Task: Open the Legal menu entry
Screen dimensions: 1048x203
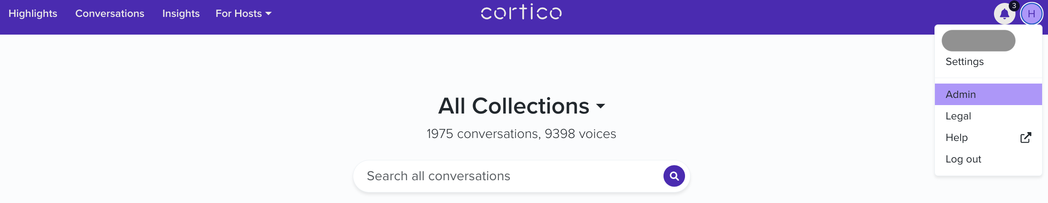Action: click(988, 116)
